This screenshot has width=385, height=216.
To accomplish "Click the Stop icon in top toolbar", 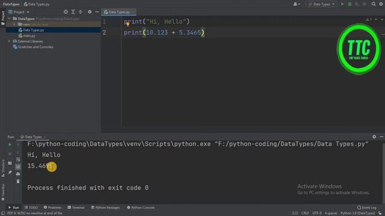I will click(x=365, y=4).
